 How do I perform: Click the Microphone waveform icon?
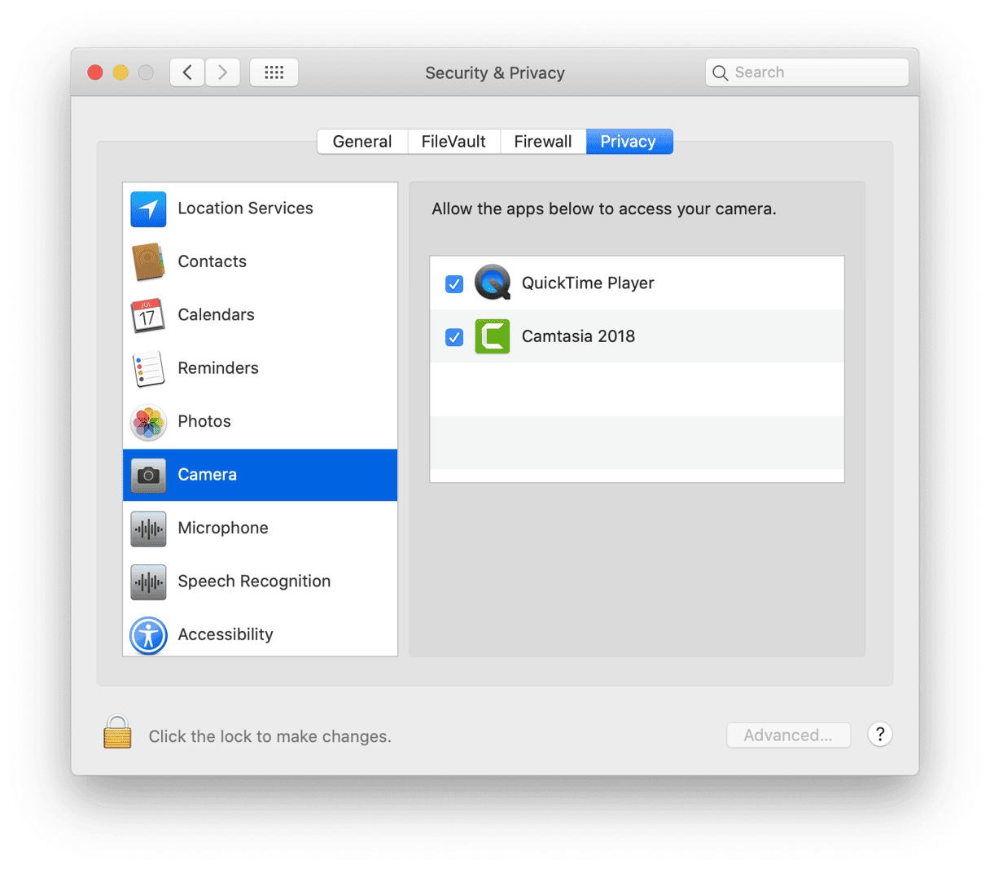tap(148, 529)
